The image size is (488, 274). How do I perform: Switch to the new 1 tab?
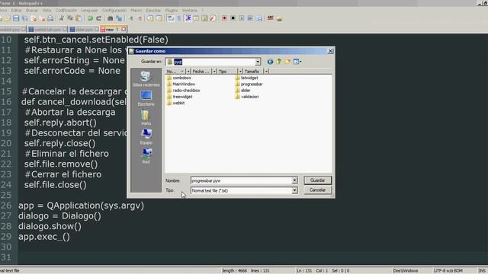tap(112, 29)
